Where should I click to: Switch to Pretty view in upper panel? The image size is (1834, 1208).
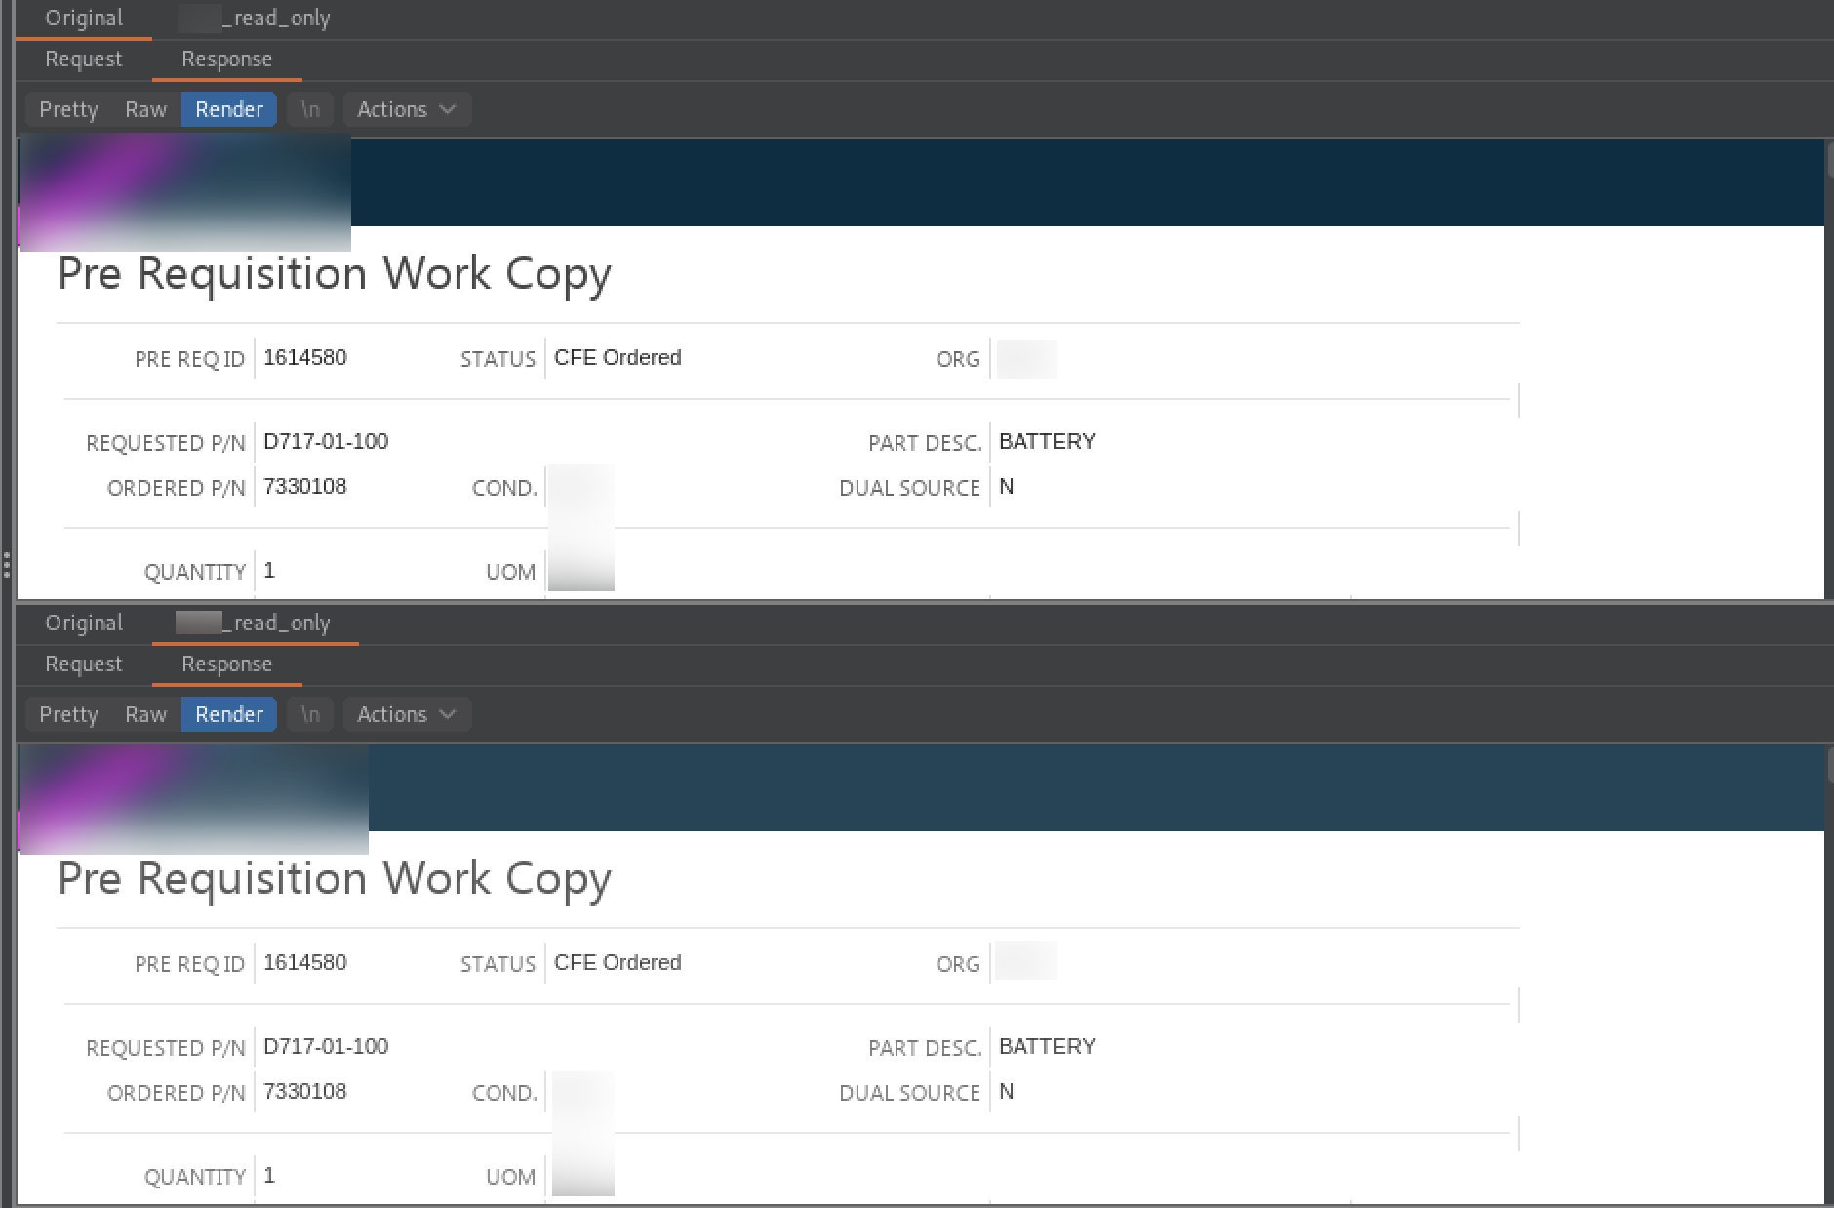68,109
